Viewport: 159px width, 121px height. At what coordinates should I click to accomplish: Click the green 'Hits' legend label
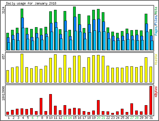(x=156, y=11)
